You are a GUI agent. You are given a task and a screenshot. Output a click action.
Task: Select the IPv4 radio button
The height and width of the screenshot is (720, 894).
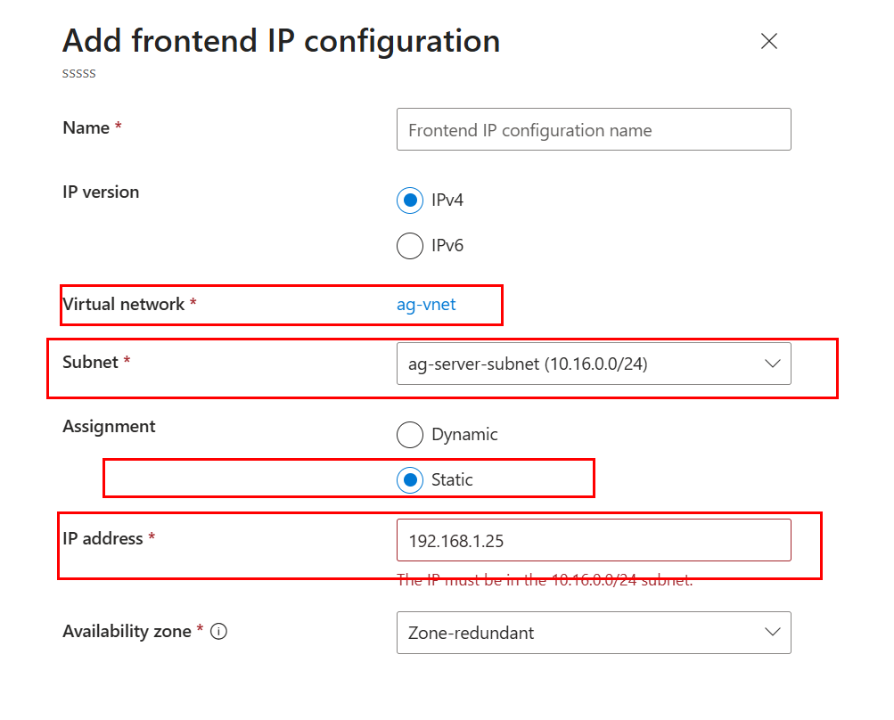pyautogui.click(x=410, y=200)
